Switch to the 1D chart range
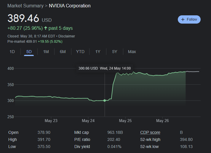 click(x=12, y=52)
